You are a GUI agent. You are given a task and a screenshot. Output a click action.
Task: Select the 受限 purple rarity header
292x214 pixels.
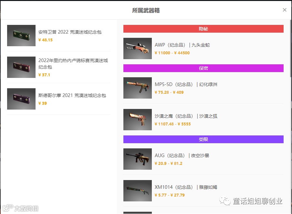203,139
